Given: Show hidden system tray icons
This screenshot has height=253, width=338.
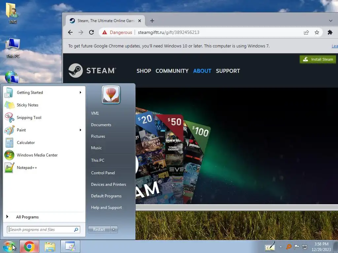Looking at the screenshot, I should 281,247.
